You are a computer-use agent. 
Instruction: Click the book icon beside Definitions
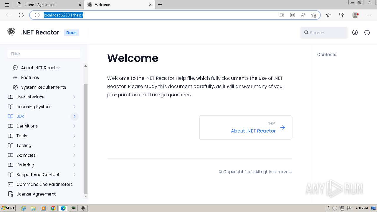coord(11,126)
